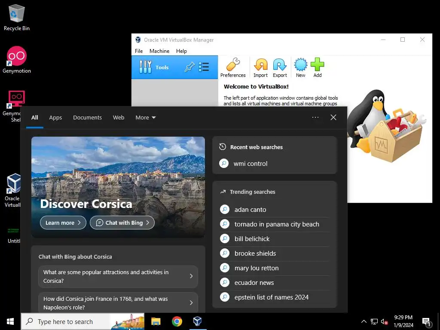This screenshot has height=330, width=440.
Task: Click the Import appliance icon
Action: tap(260, 67)
